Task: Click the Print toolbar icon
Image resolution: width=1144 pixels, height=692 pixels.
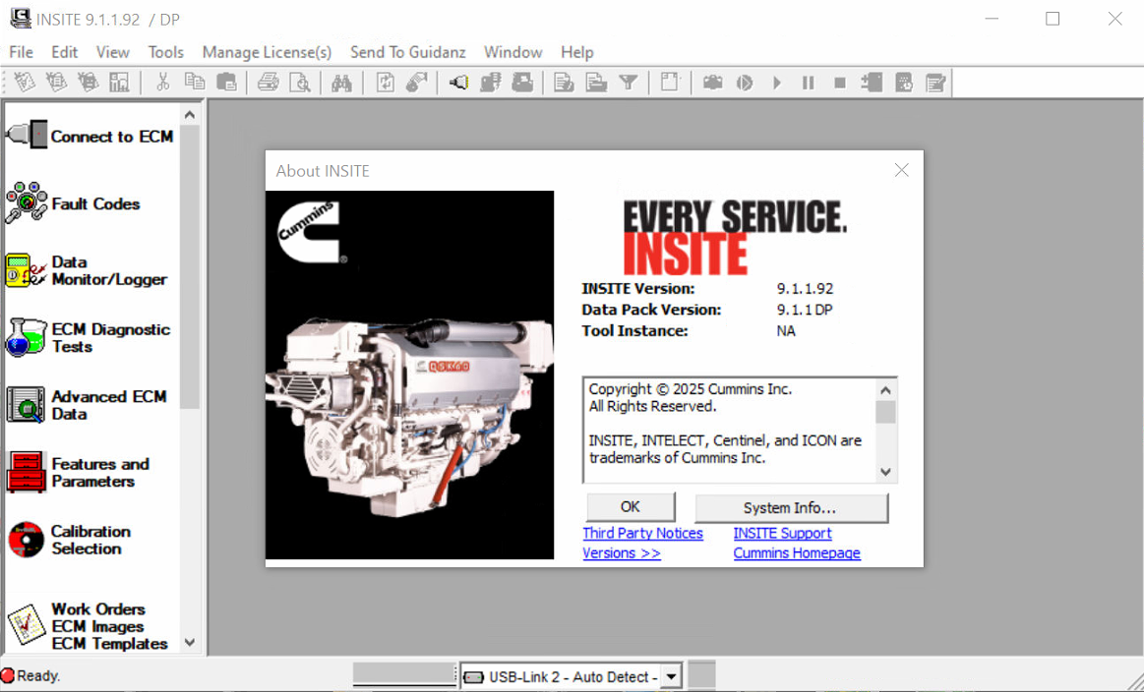Action: (x=269, y=83)
